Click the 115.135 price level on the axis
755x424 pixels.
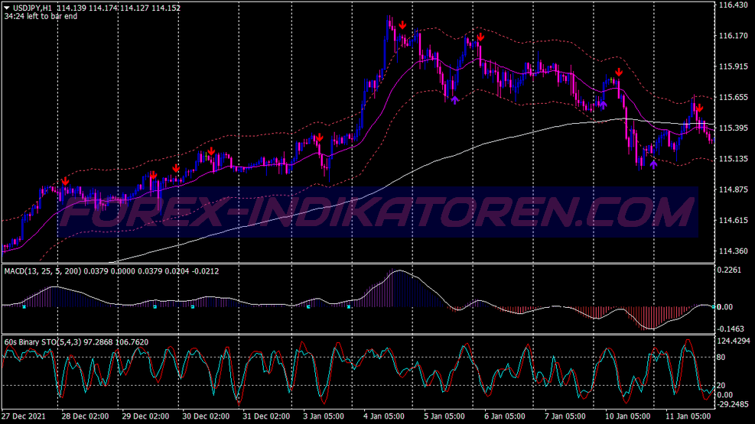pos(733,159)
